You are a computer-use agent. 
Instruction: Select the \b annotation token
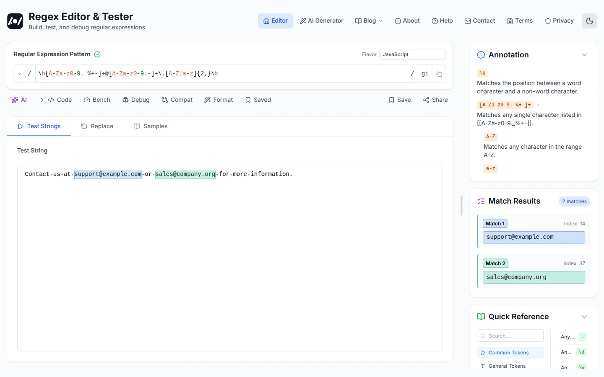click(x=482, y=73)
